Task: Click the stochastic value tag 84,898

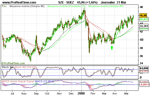Action: [143, 68]
